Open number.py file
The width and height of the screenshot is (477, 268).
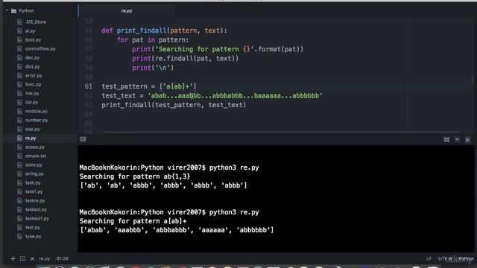pyautogui.click(x=37, y=121)
